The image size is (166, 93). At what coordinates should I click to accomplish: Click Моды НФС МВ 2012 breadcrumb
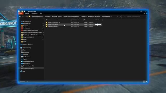coord(57,17)
